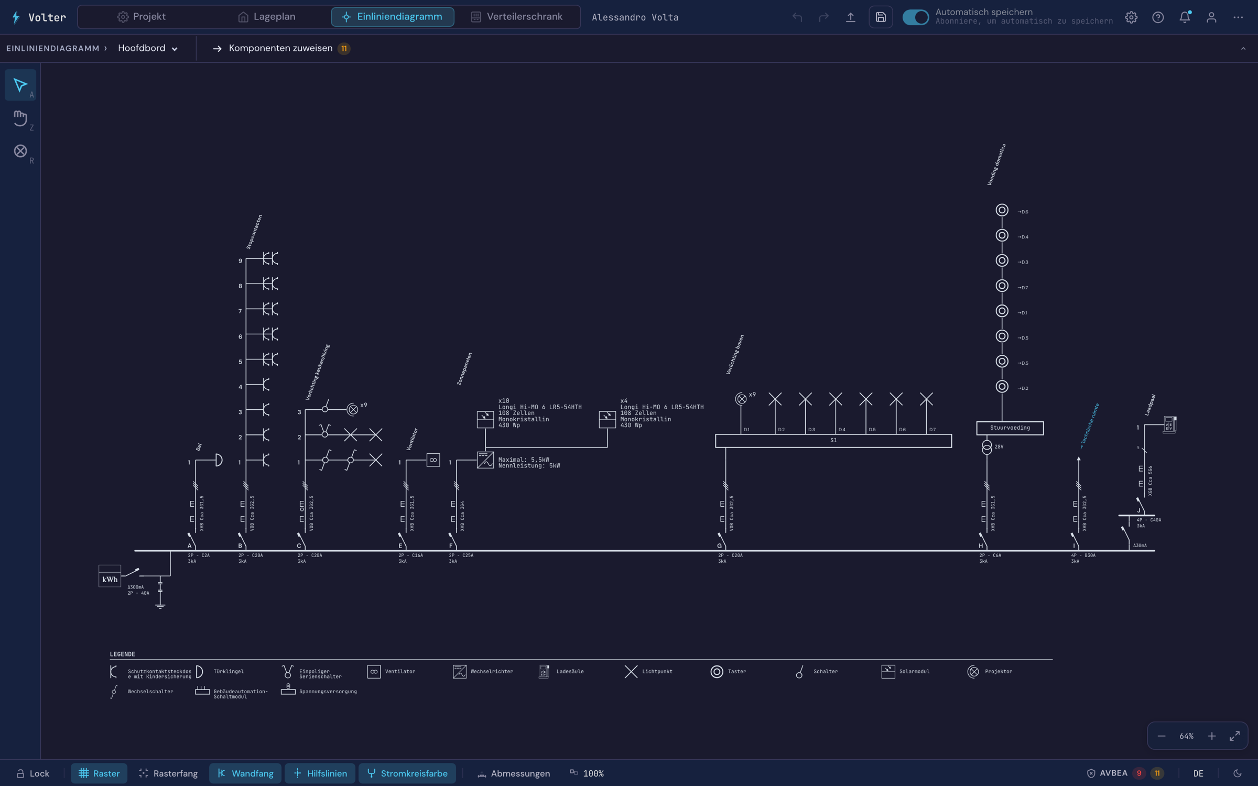Click the Abmessungen button
1258x786 pixels.
click(514, 773)
